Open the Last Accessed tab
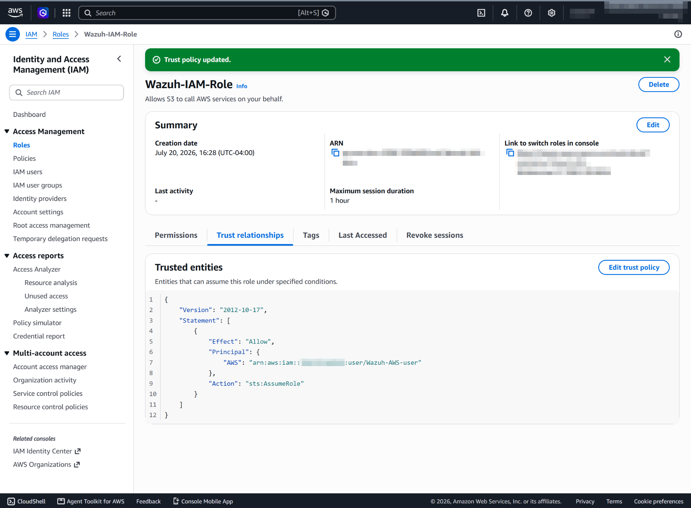This screenshot has height=508, width=691. [x=363, y=235]
